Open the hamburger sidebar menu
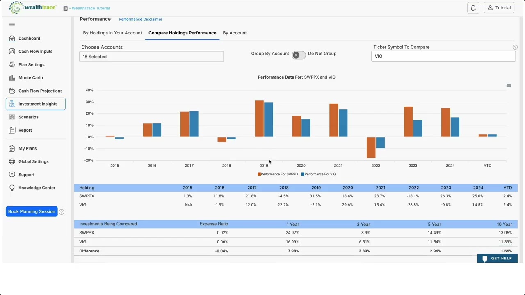This screenshot has width=525, height=295. tap(12, 25)
